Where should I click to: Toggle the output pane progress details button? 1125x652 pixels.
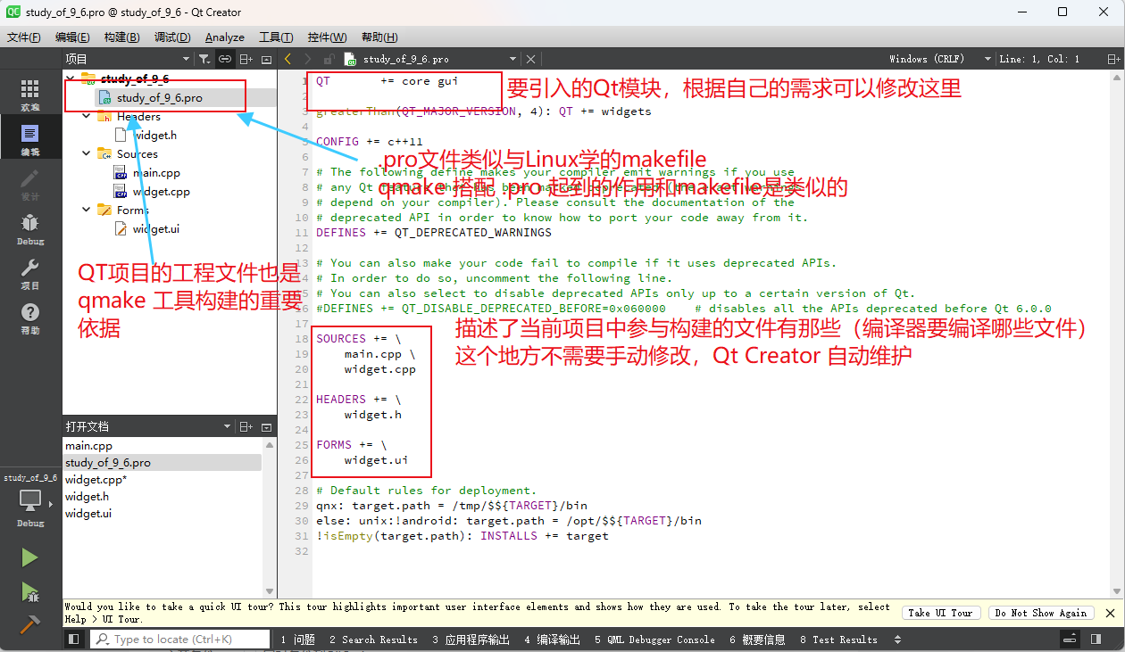pos(1069,639)
